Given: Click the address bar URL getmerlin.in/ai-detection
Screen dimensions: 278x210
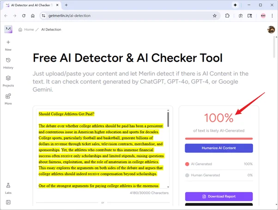Looking at the screenshot, I should pos(69,16).
